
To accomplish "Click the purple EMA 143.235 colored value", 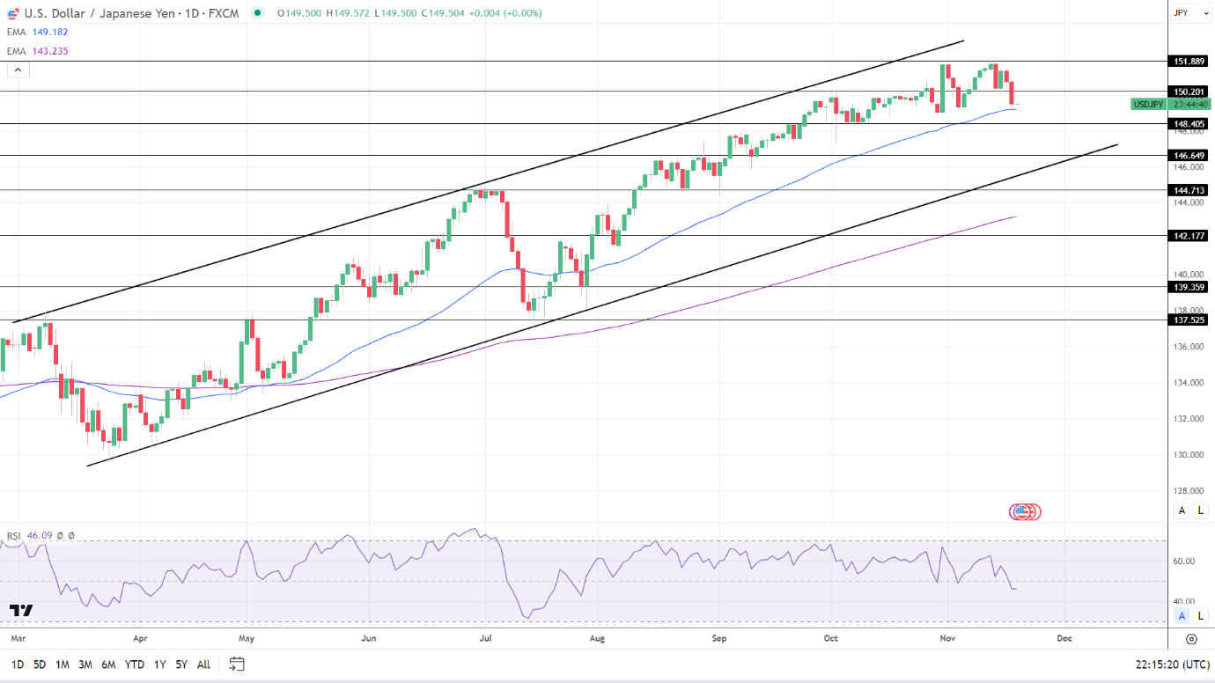I will [50, 50].
